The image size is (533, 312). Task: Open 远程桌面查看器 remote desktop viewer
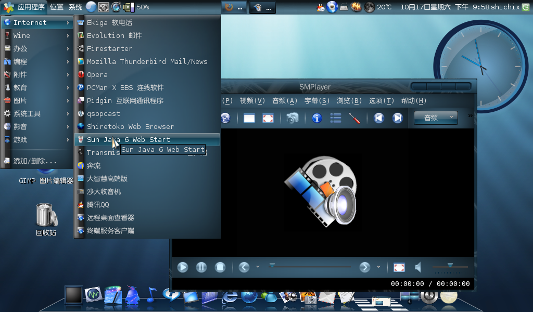tap(147, 217)
